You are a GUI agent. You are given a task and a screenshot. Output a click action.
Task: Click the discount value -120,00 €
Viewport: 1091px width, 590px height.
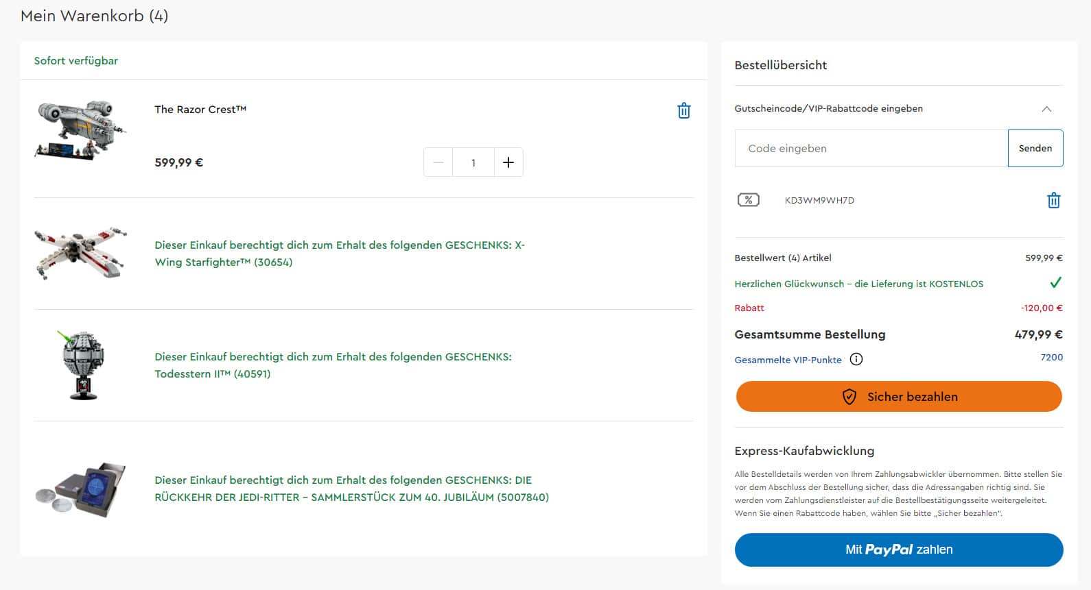click(1042, 308)
